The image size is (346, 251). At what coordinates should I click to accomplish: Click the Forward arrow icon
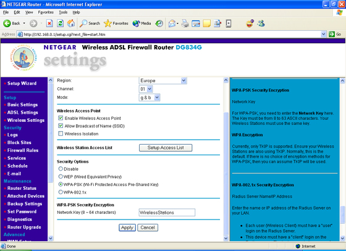tap(33, 23)
